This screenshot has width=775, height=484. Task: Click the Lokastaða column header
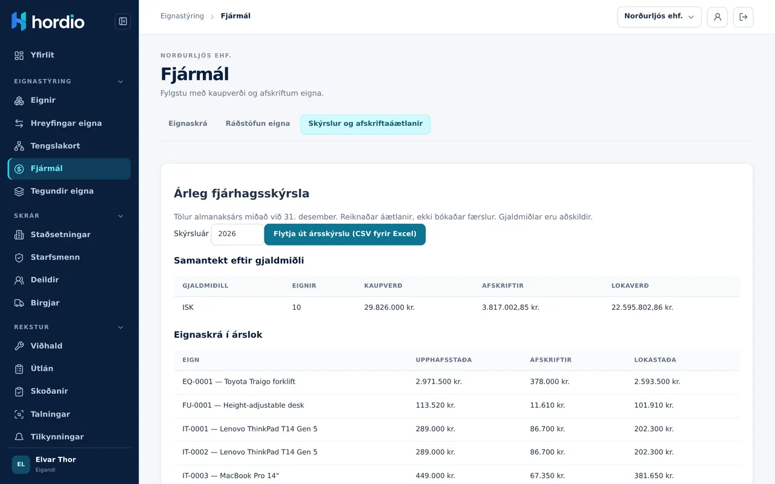tap(655, 360)
